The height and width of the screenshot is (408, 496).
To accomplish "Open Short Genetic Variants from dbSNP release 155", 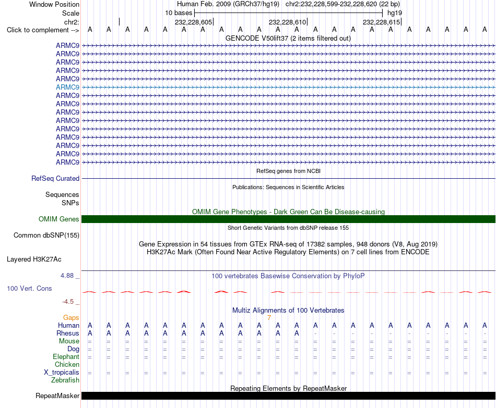I will click(288, 228).
